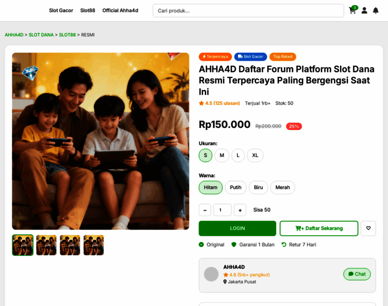Viewport: 388px width, 306px height.
Task: Click the Chat seller button
Action: coord(357,274)
